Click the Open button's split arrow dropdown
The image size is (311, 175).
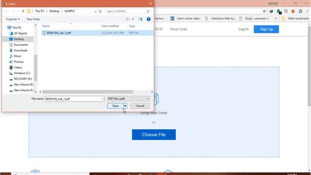(125, 106)
